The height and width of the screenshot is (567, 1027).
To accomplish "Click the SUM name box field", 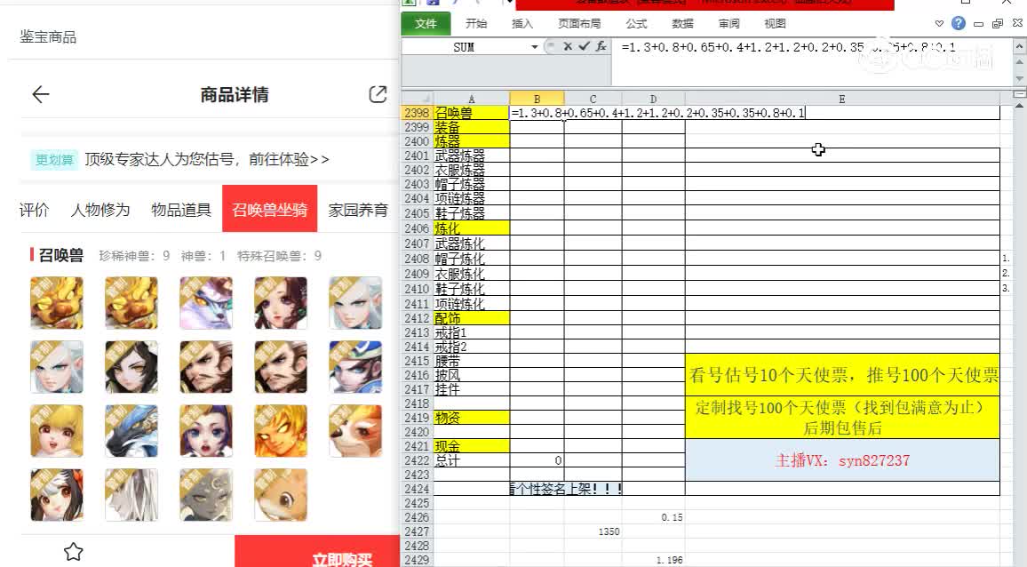I will [x=466, y=47].
